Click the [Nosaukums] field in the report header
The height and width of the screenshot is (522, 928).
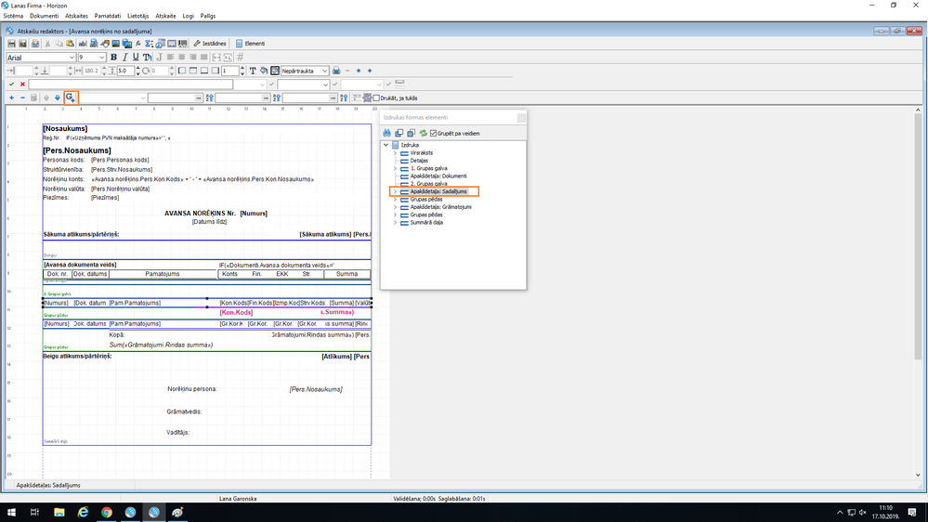(65, 128)
